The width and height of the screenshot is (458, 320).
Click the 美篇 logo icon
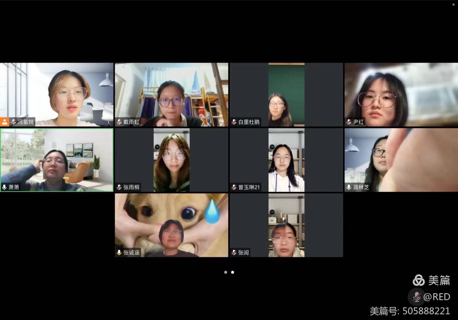click(x=419, y=280)
